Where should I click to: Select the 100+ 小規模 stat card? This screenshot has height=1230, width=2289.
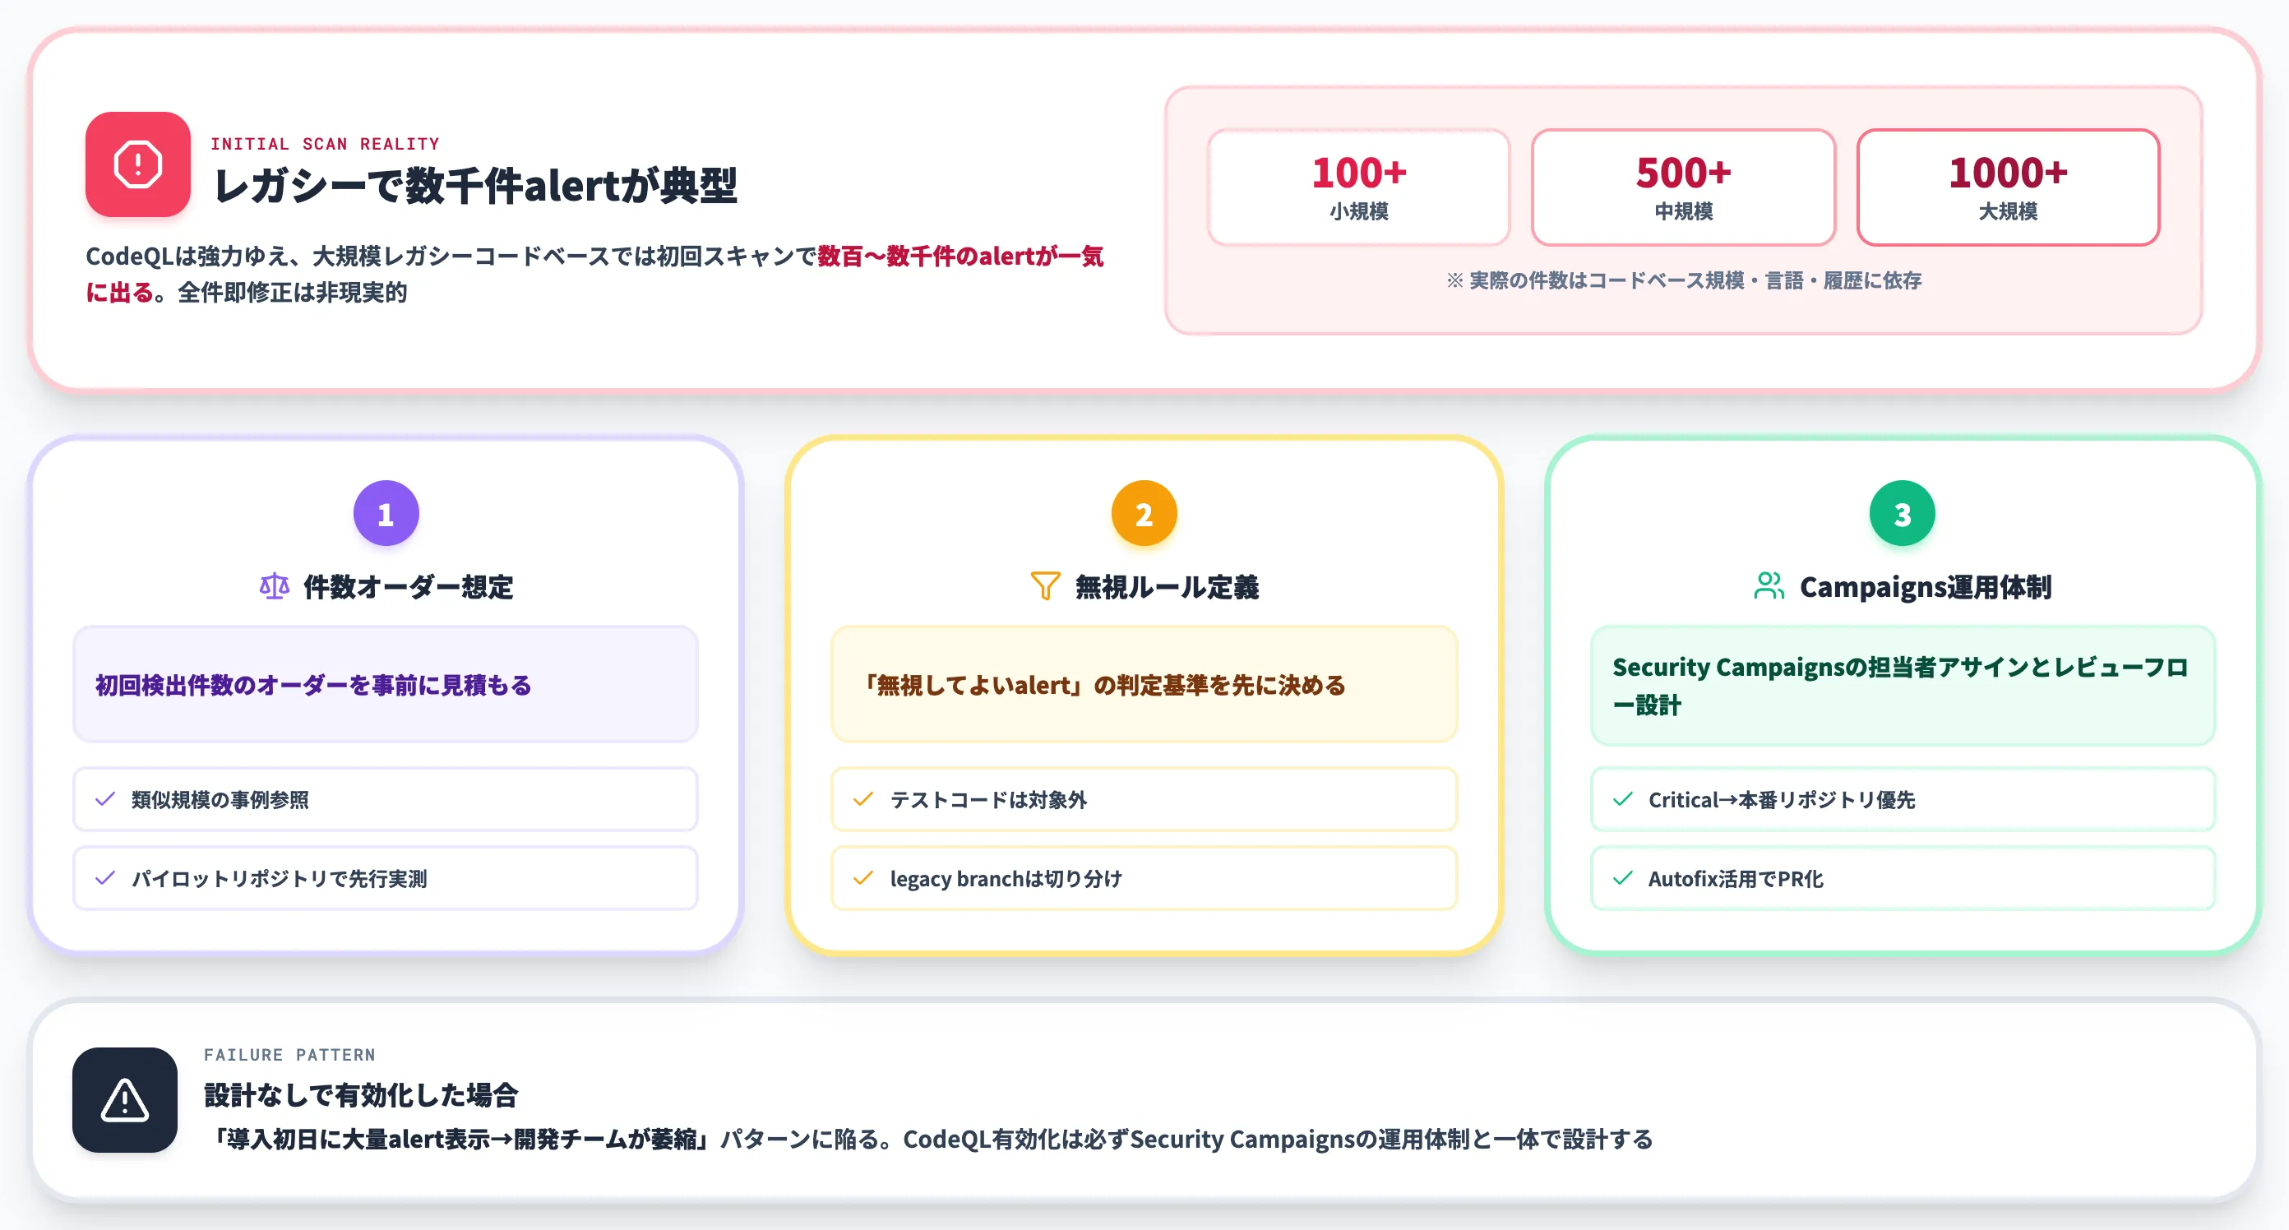(x=1358, y=187)
